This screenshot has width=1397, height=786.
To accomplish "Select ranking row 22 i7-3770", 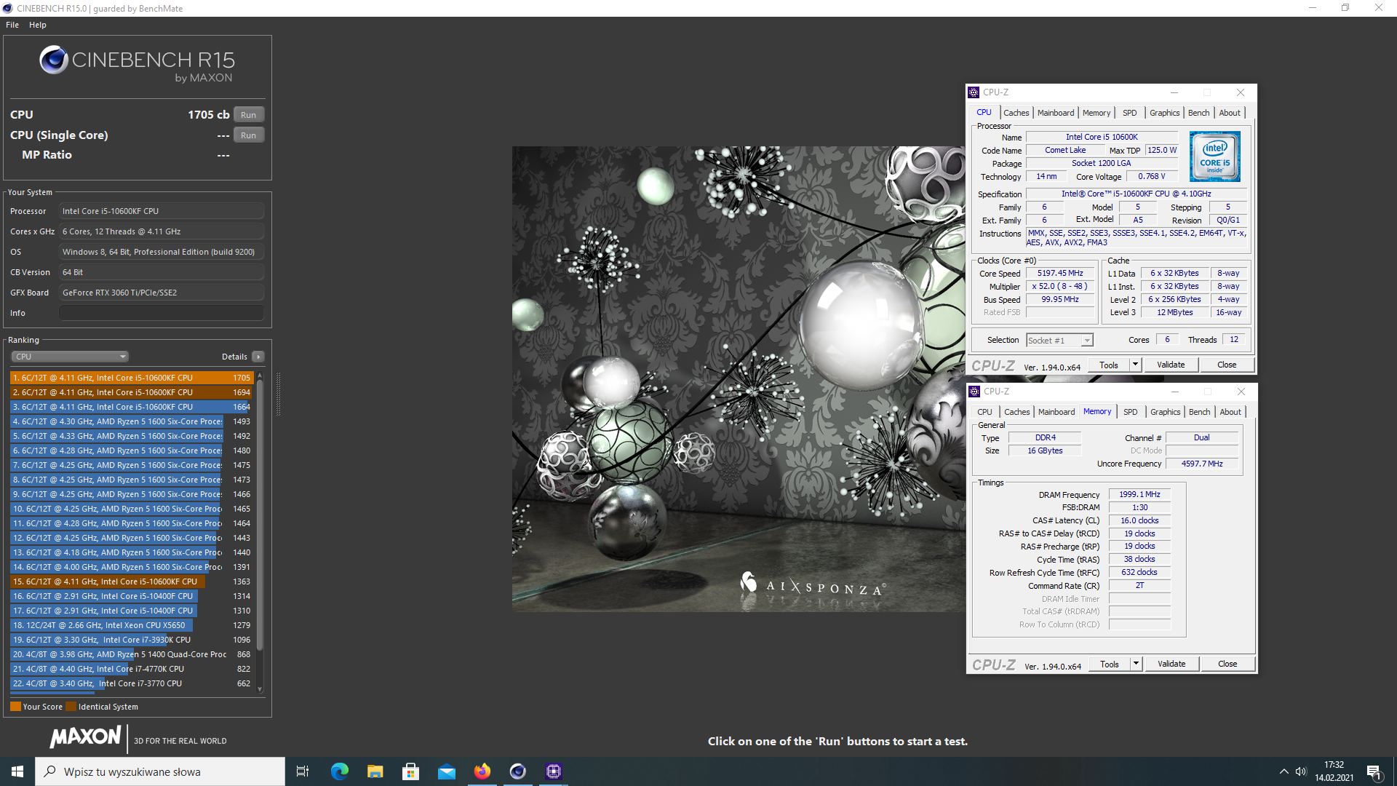I will pyautogui.click(x=132, y=683).
